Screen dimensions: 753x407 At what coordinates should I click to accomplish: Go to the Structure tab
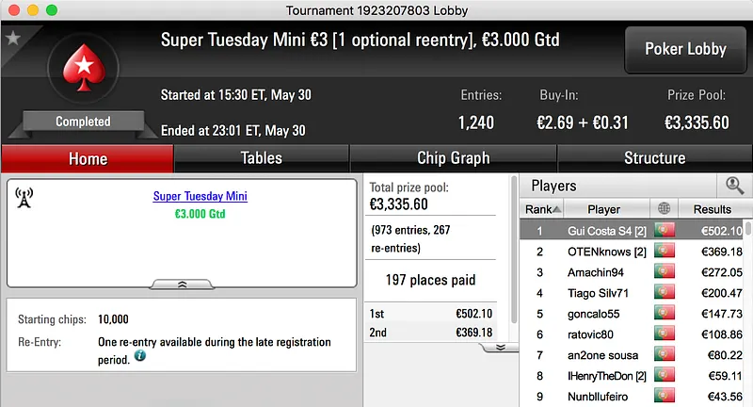(x=654, y=158)
